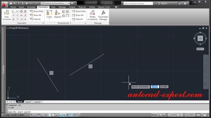
Task: Toggle Snap Mode in status bar
Action: [x=35, y=115]
